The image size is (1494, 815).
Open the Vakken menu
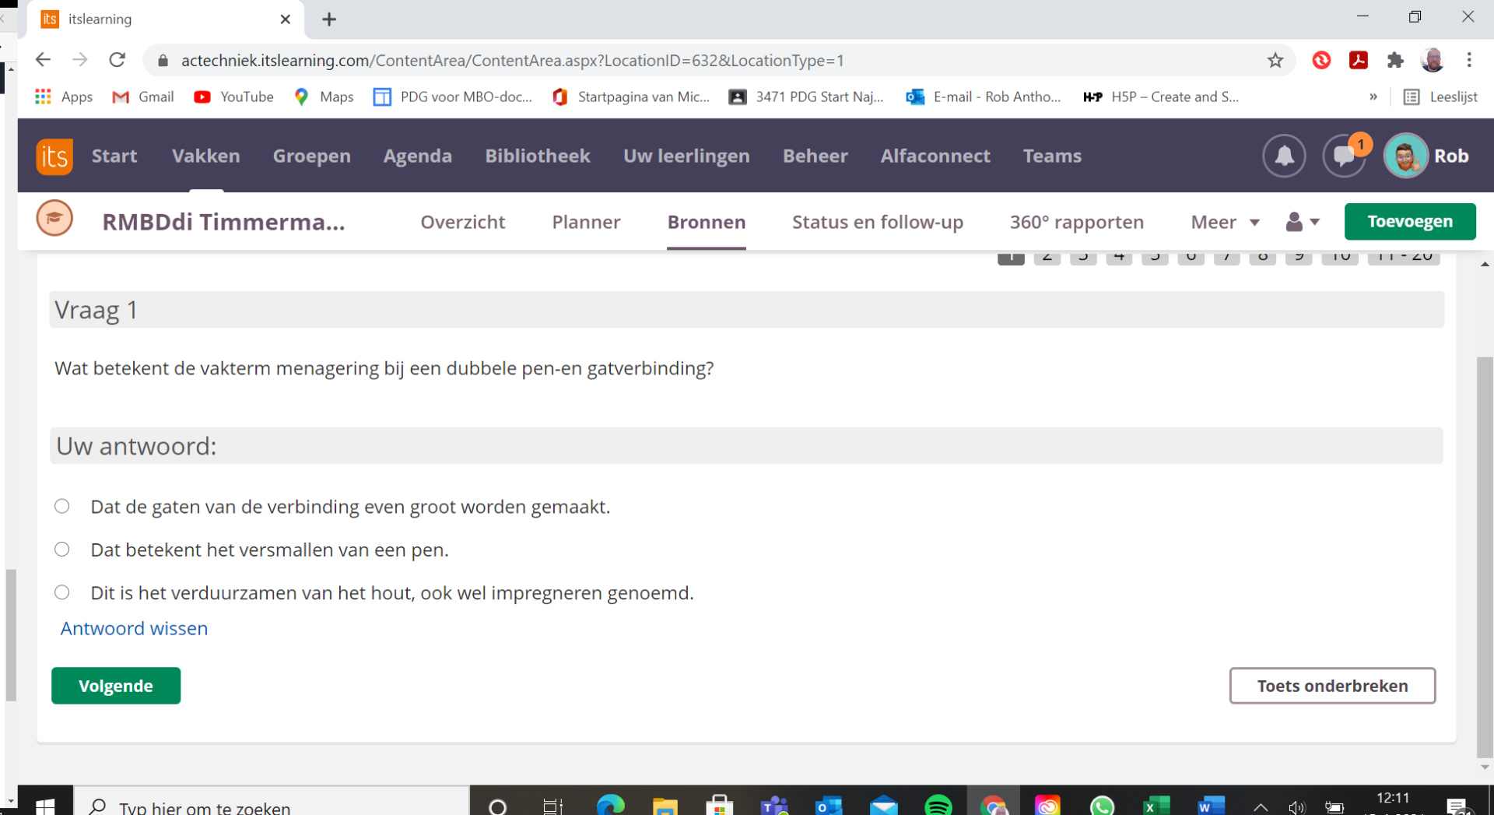[x=205, y=156]
